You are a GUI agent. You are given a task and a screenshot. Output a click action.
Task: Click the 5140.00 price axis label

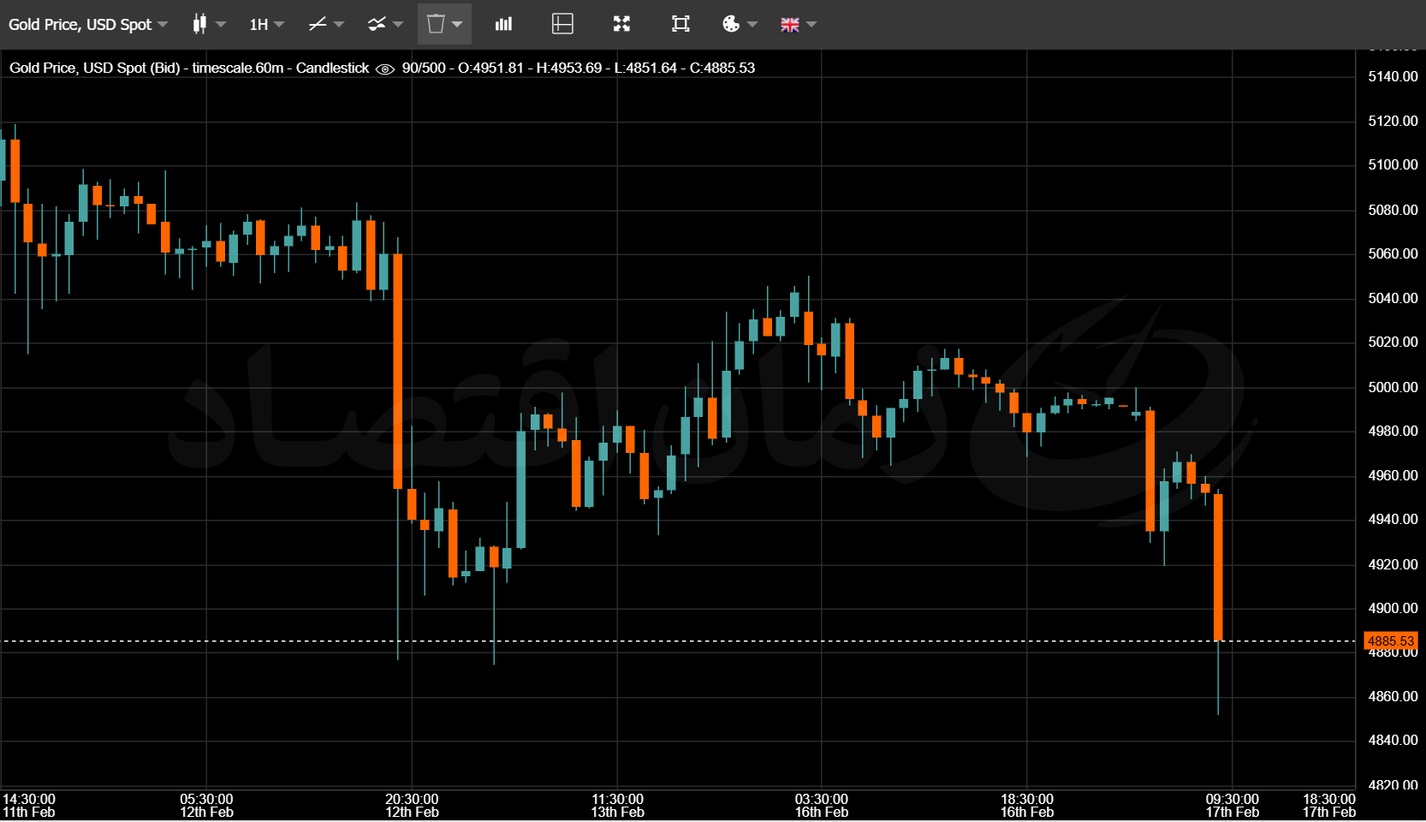pos(1393,76)
